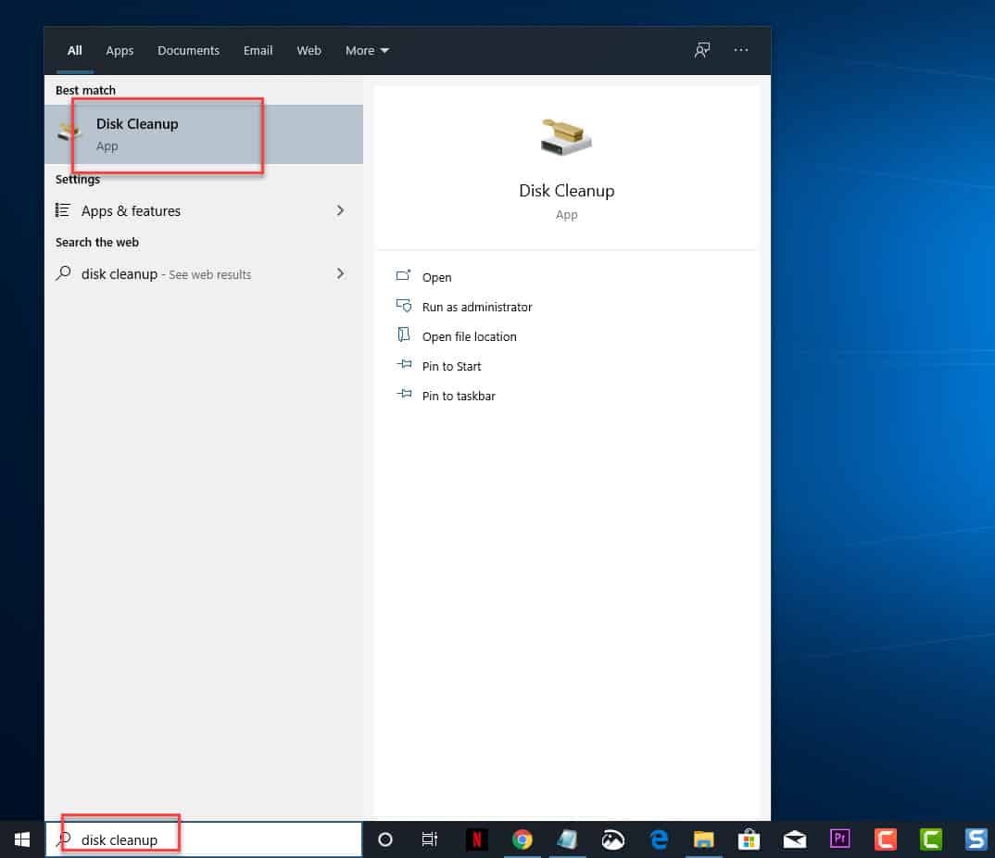Click the pin icon for Pin to taskbar

pos(404,394)
